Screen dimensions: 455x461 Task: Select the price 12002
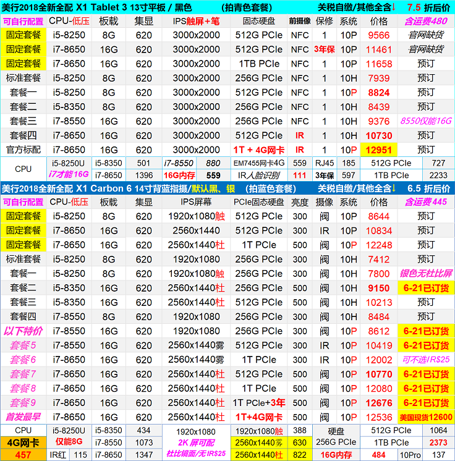coord(378,360)
